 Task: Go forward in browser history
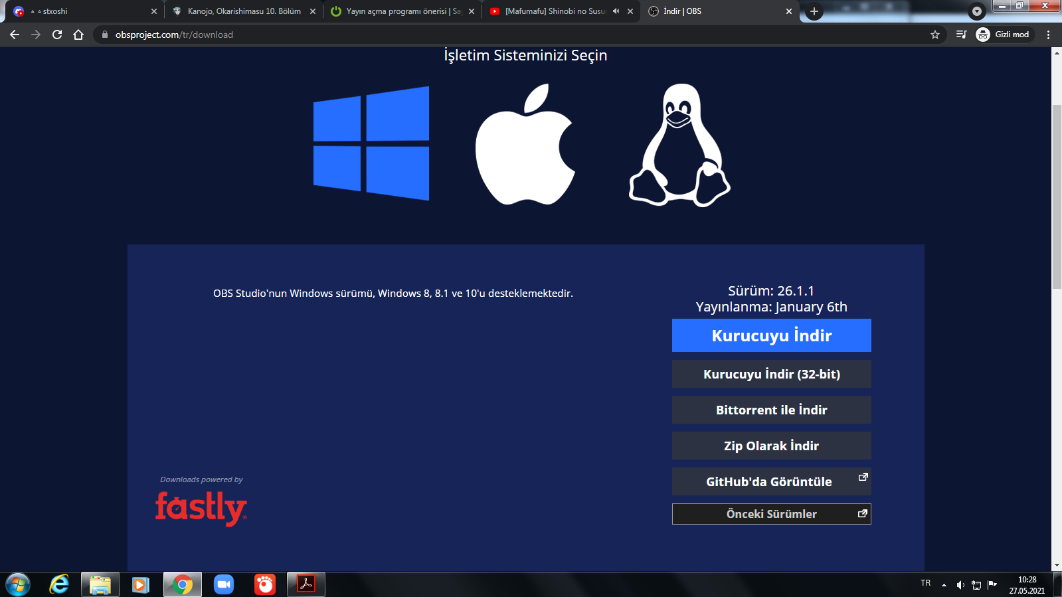tap(36, 35)
